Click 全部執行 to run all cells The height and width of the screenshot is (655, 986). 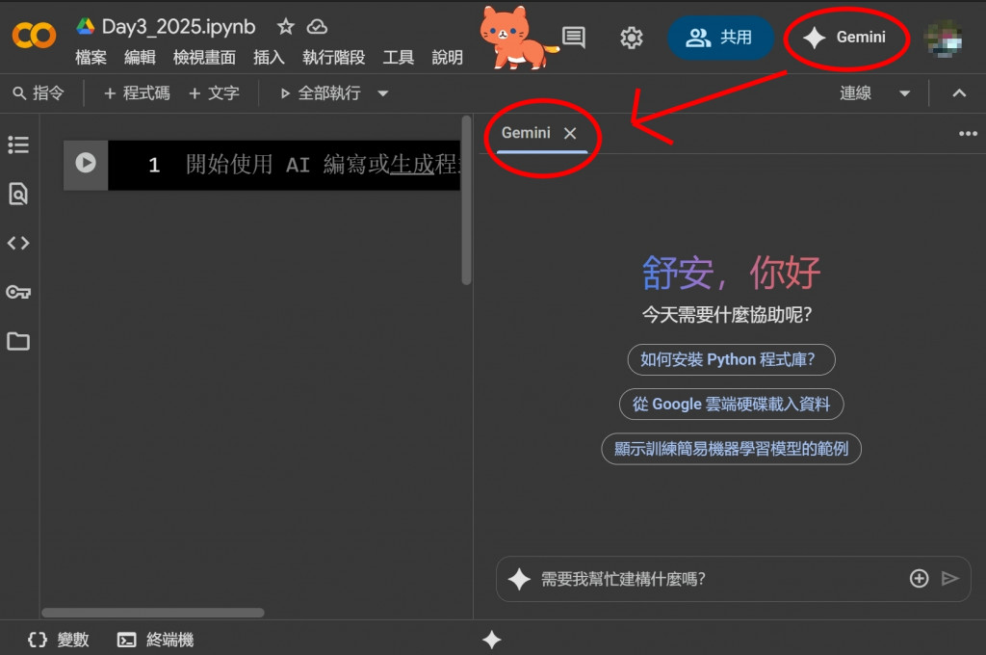[320, 93]
